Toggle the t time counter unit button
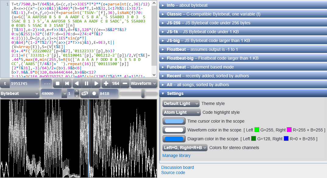This screenshot has height=178, width=327. pos(5,83)
